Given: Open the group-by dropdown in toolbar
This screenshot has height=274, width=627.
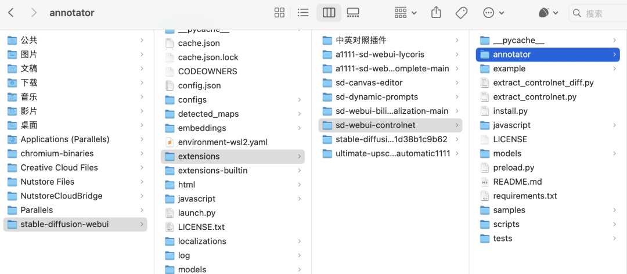Looking at the screenshot, I should (405, 13).
